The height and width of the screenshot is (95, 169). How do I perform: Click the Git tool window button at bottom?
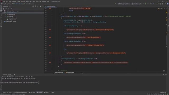point(4,92)
